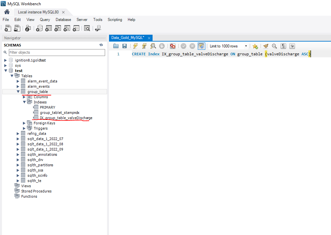Go to the Workbench home screen icon
The image size is (331, 235).
tap(7, 12)
